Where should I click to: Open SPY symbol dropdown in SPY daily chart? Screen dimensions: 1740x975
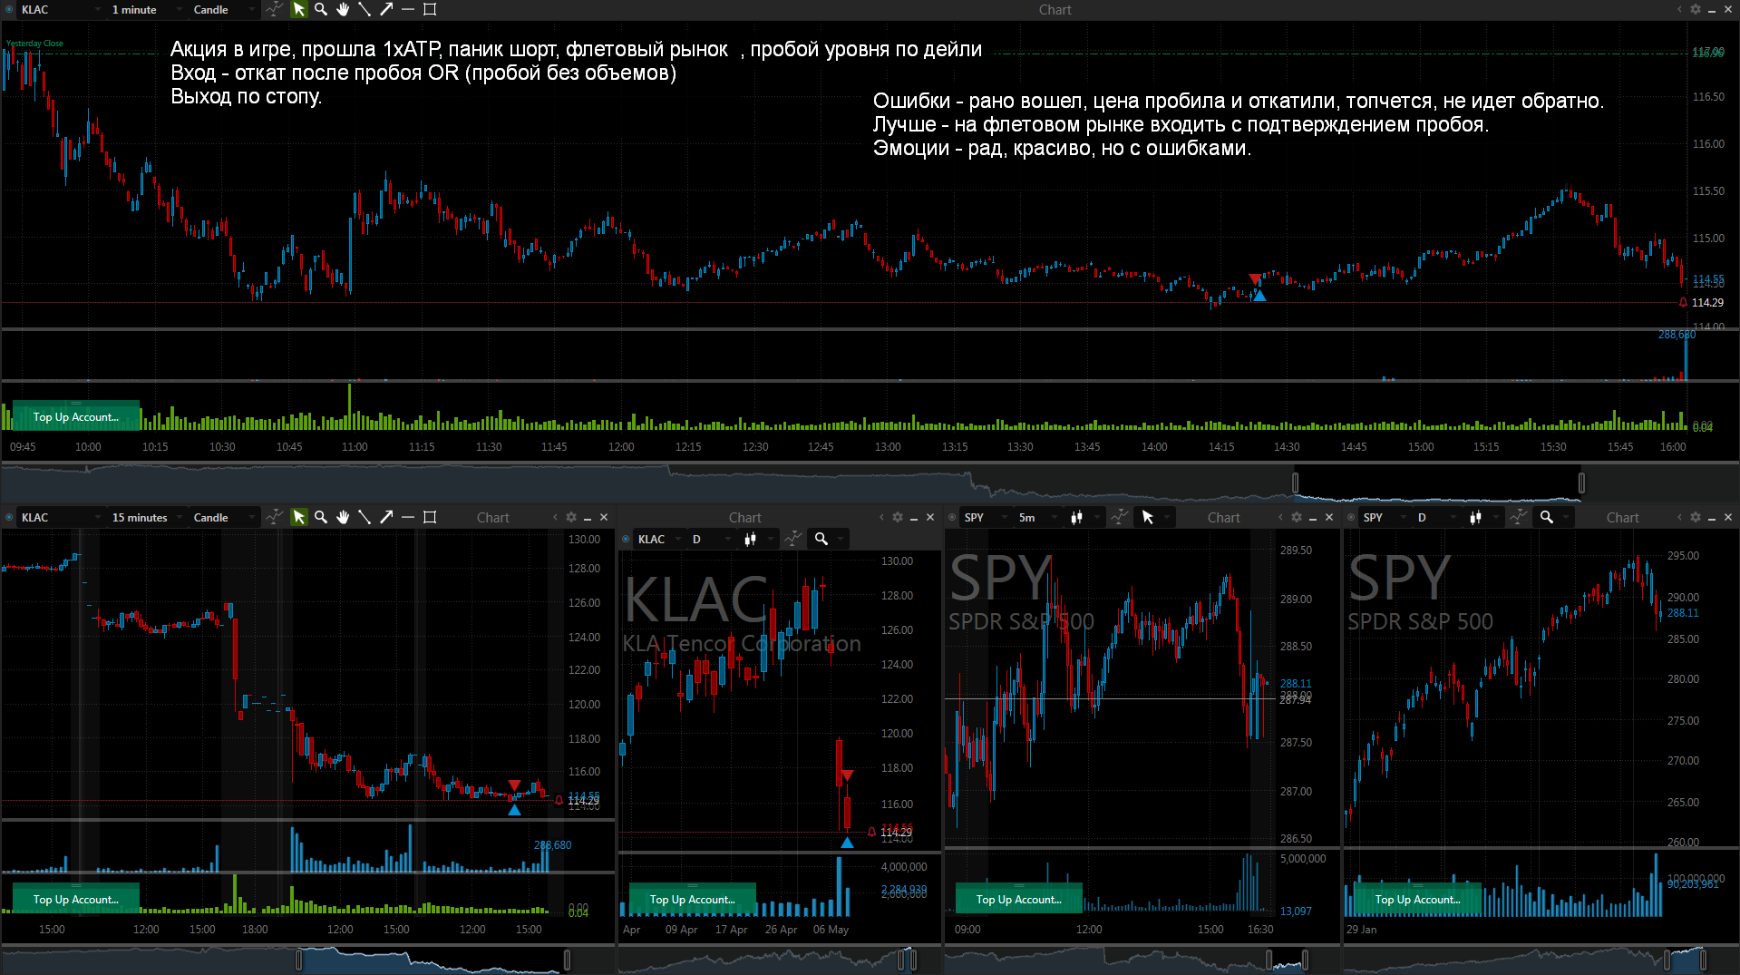tap(1384, 517)
